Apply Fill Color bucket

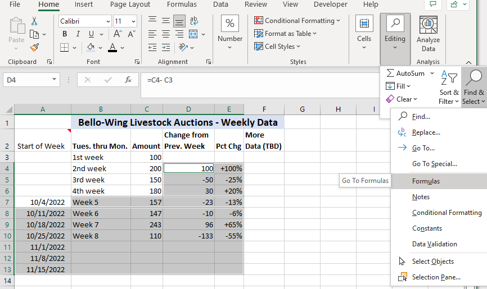91,48
